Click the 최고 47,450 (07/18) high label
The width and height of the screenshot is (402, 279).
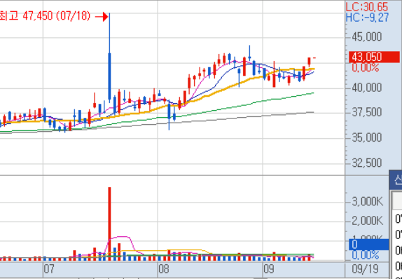[x=45, y=16]
